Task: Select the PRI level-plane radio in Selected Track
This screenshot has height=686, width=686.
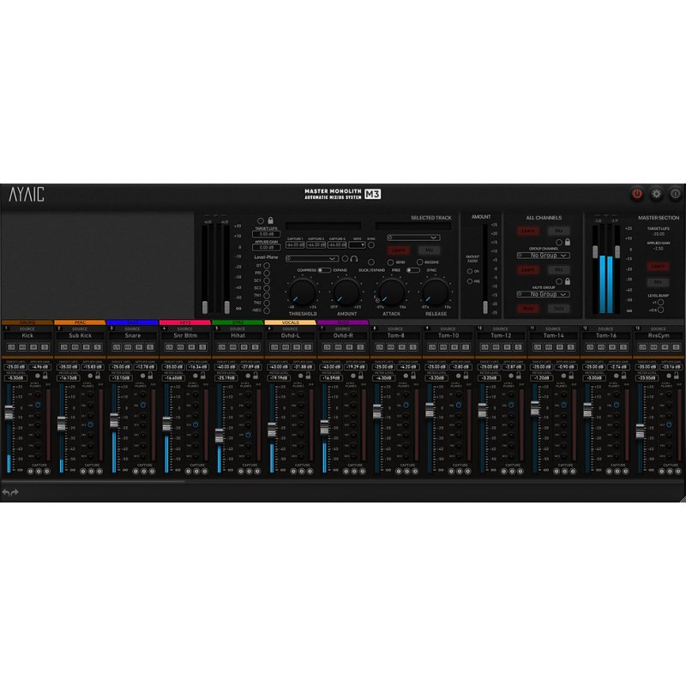Action: click(267, 273)
